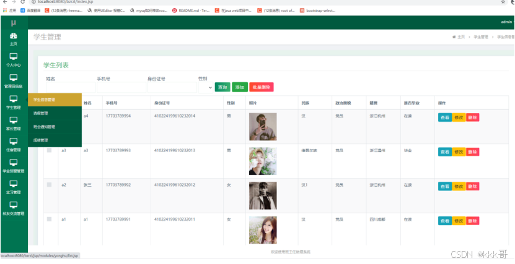
Task: Reload the page with the refresh icon
Action: pyautogui.click(x=22, y=2)
